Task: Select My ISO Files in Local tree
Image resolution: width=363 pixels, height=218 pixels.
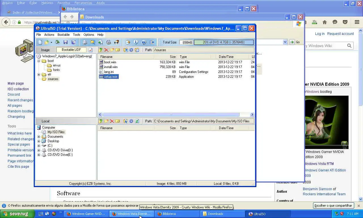Action: 56,132
